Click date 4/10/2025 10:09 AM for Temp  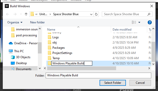pos(126,58)
